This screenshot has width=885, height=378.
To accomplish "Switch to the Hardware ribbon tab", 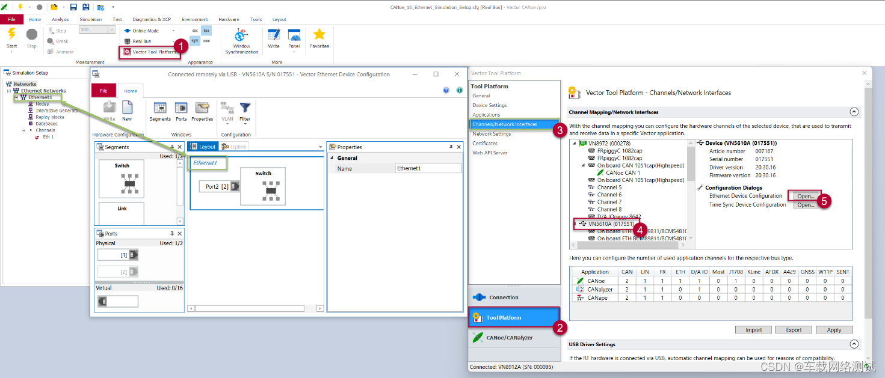I will [229, 19].
